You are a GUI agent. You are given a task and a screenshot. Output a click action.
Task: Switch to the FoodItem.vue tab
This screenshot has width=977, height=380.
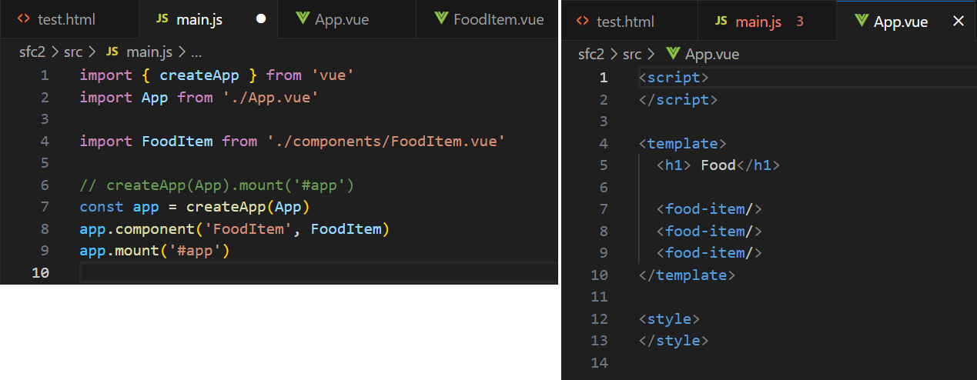498,19
